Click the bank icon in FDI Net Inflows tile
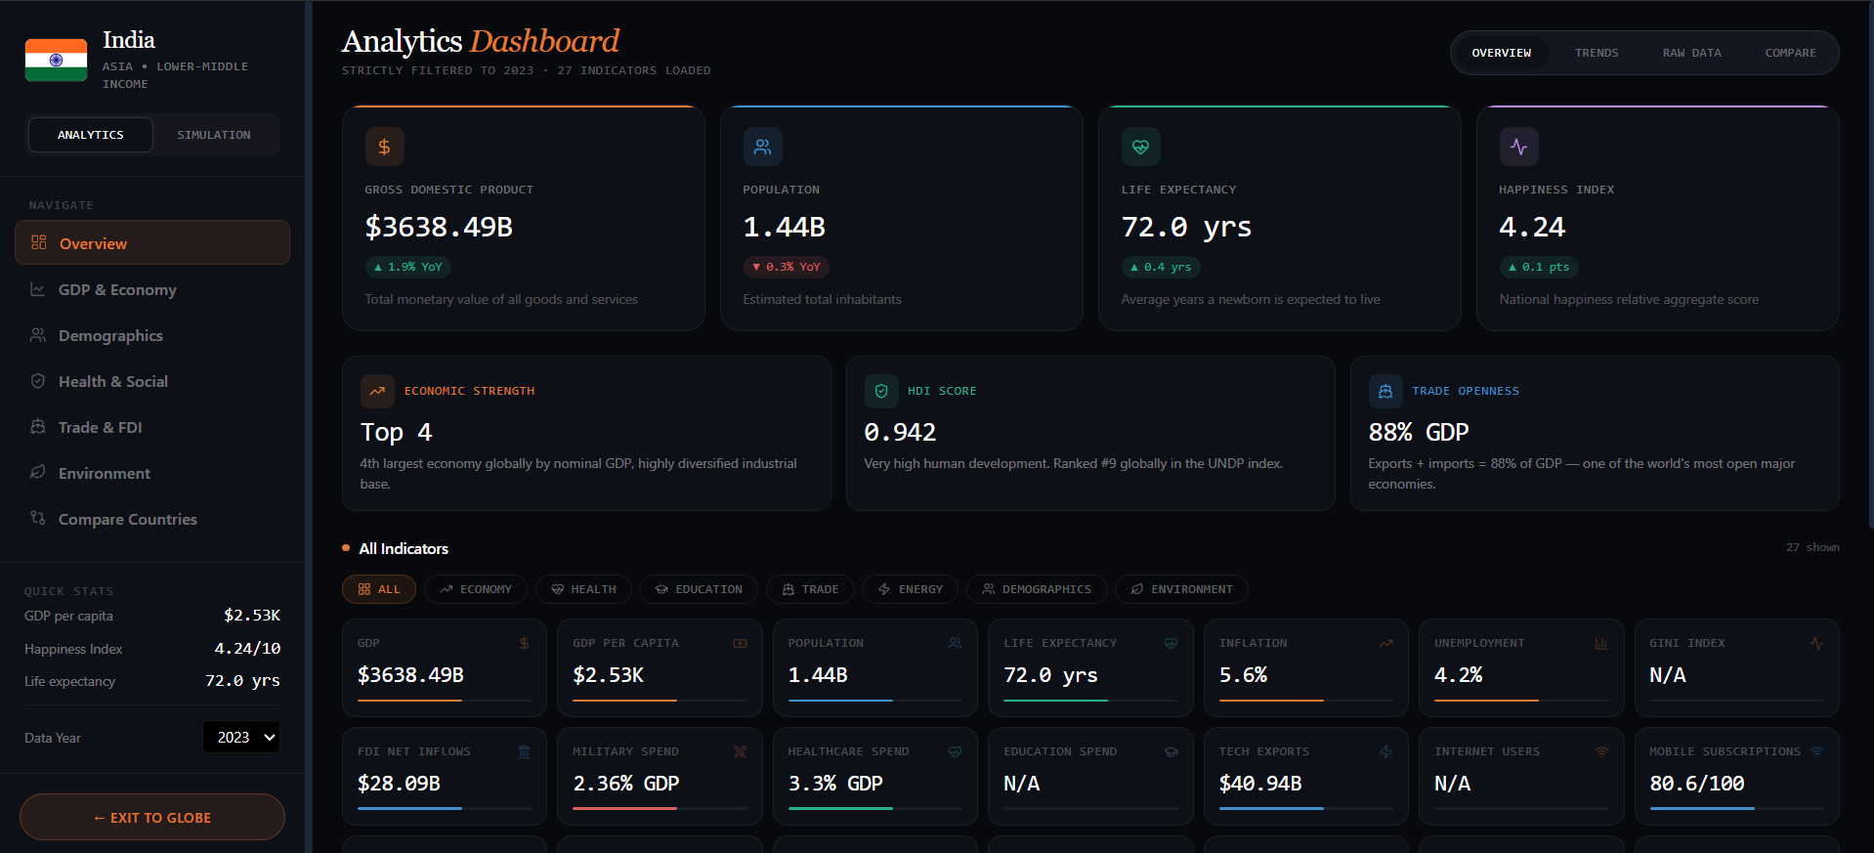The height and width of the screenshot is (853, 1874). 524,751
